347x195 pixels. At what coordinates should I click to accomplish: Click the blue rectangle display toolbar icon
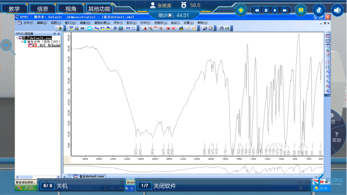click(x=90, y=28)
